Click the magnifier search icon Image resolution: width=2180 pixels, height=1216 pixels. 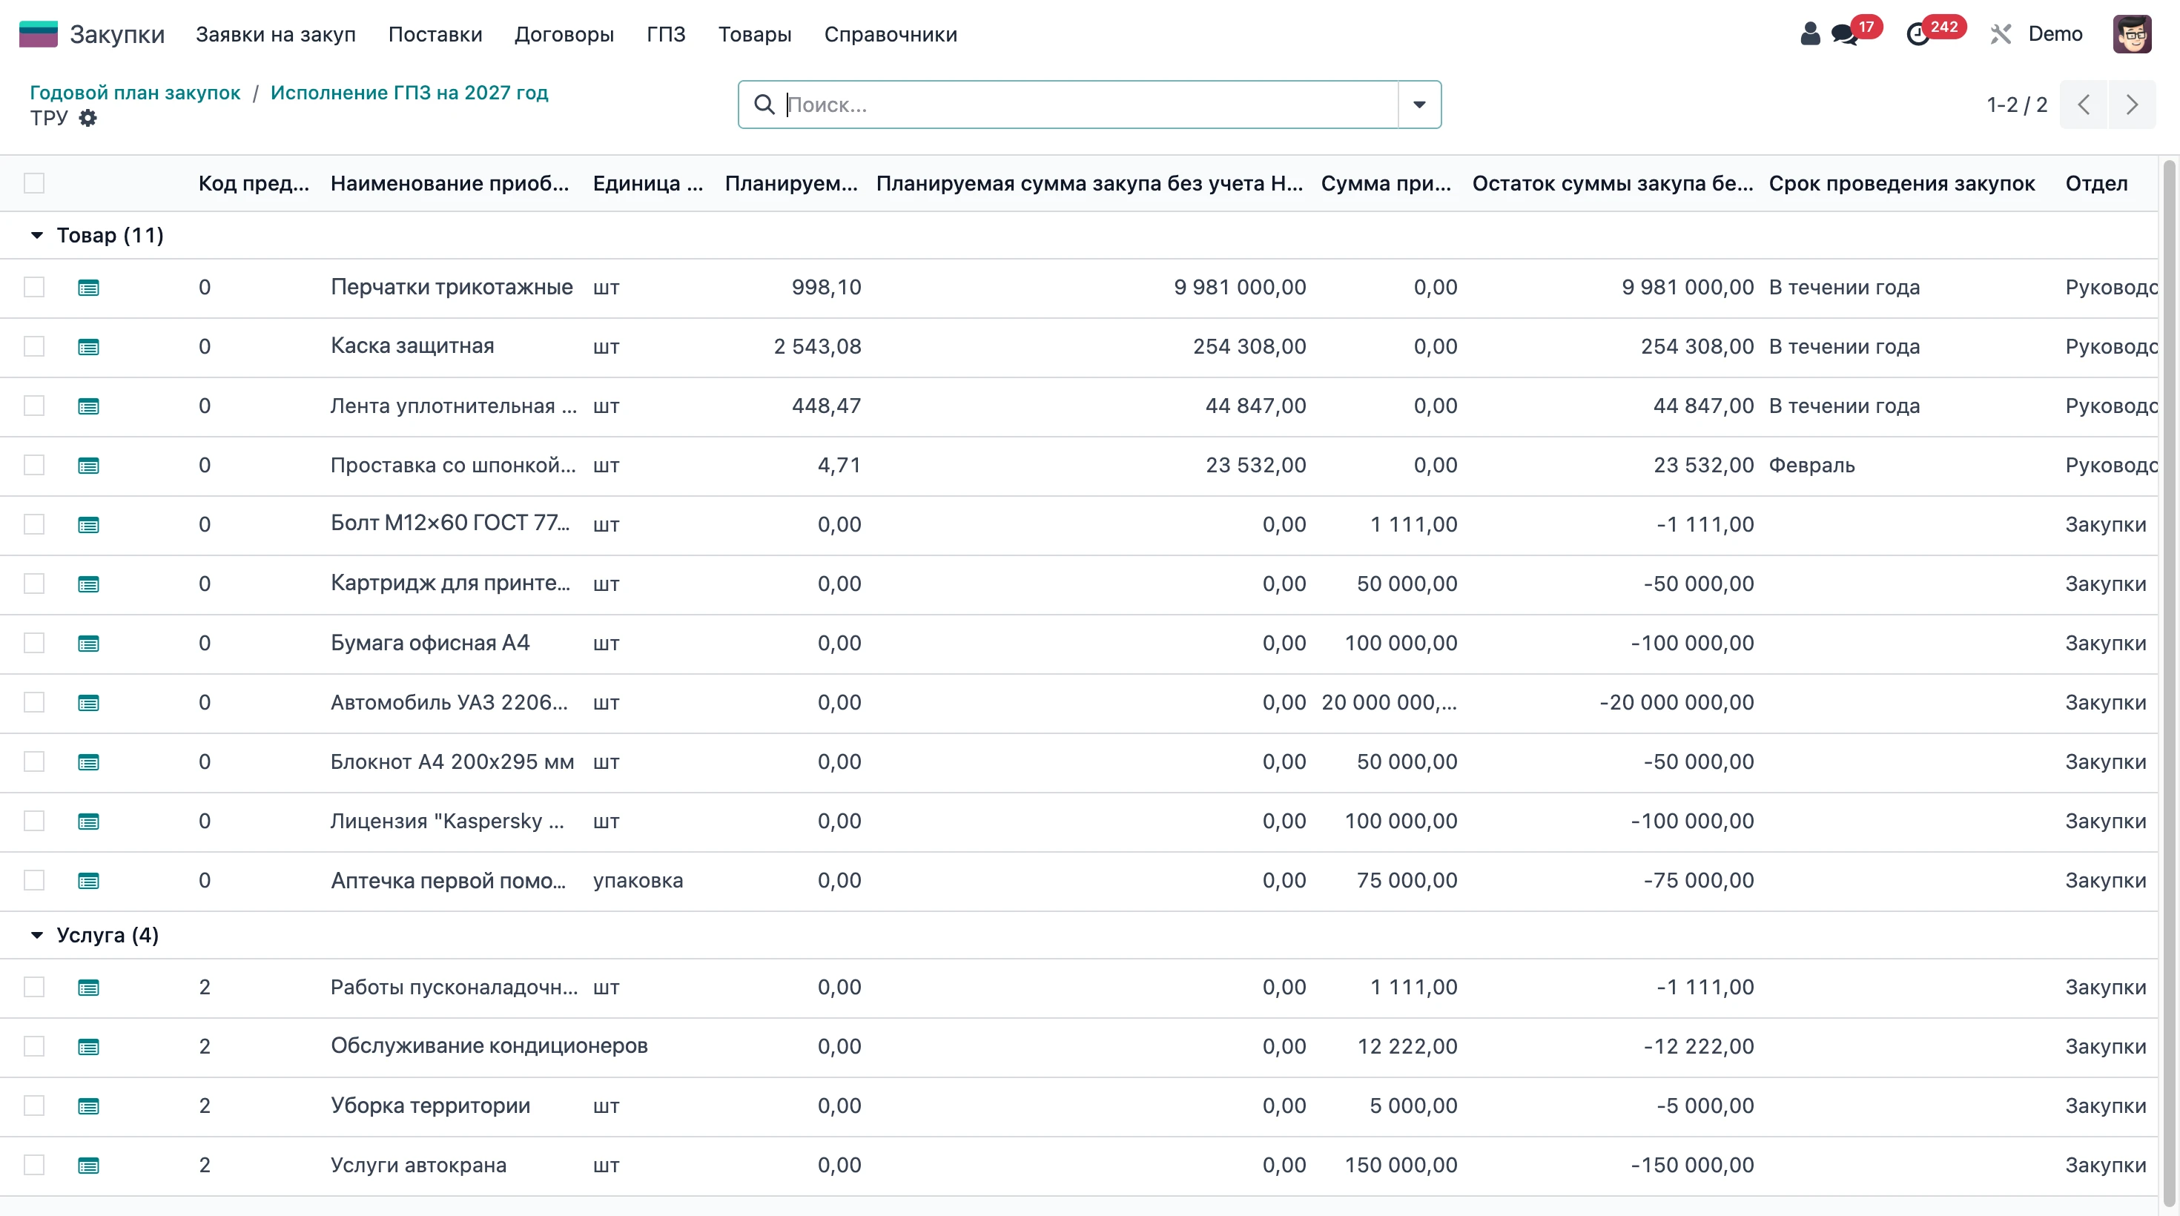point(764,104)
